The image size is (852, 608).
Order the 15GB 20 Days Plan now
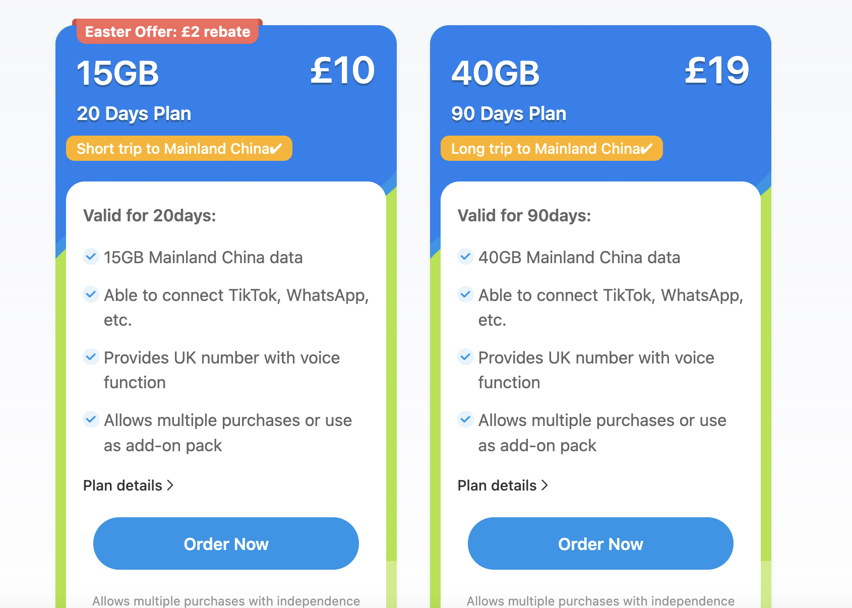pyautogui.click(x=226, y=543)
